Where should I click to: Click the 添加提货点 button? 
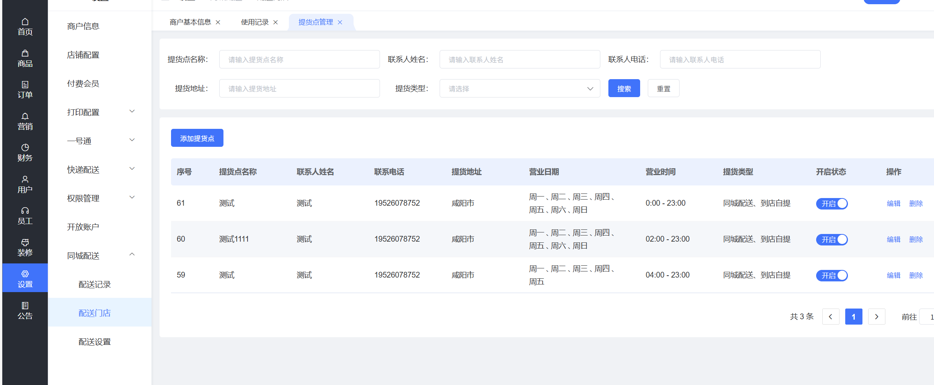click(x=197, y=138)
